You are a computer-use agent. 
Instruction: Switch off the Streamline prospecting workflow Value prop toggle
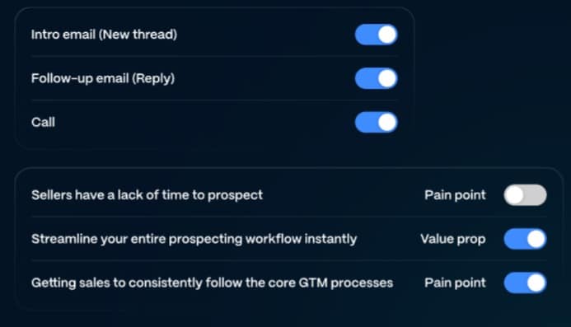click(x=525, y=239)
